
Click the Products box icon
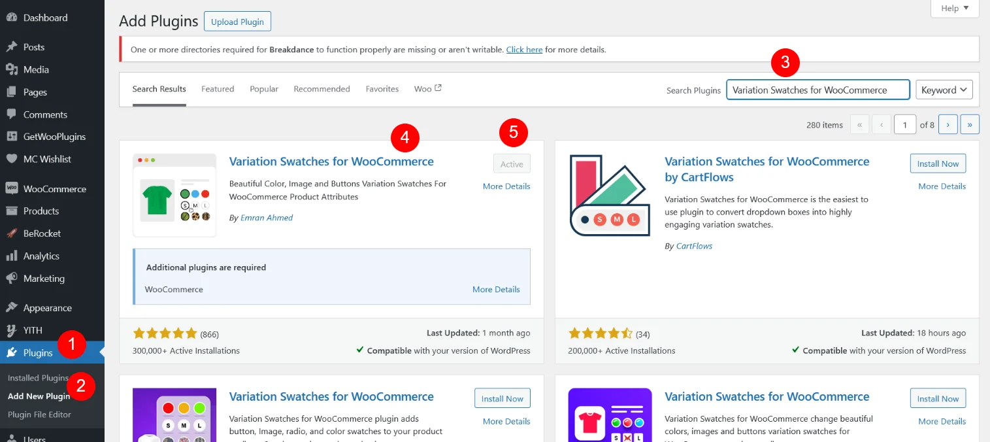(x=12, y=211)
